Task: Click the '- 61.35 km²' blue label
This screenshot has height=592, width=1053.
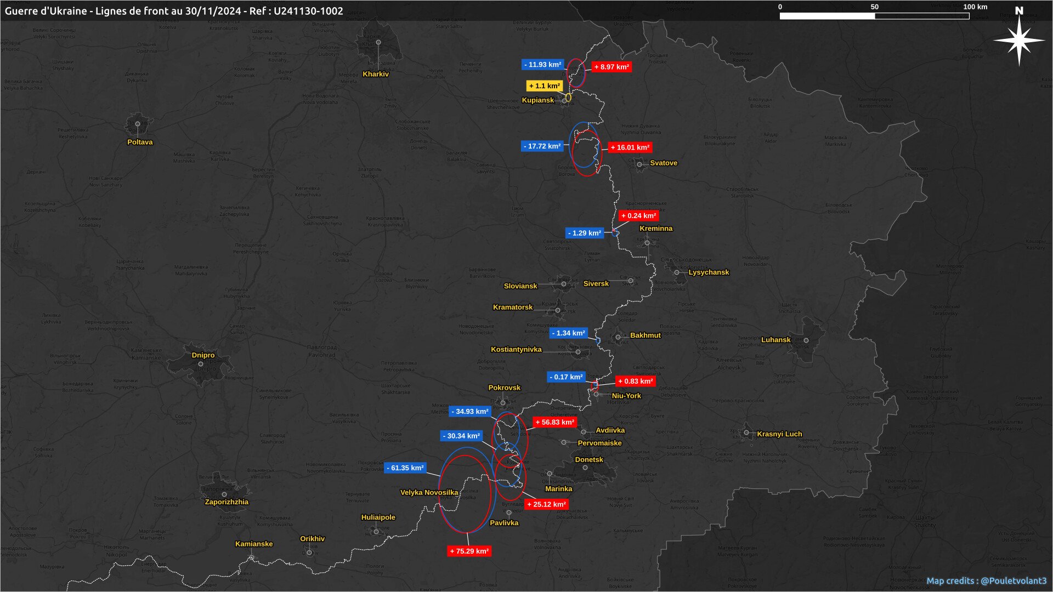Action: pos(405,468)
